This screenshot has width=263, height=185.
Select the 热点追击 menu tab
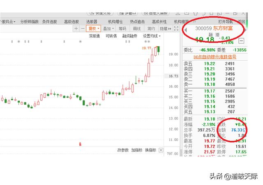tap(137, 21)
